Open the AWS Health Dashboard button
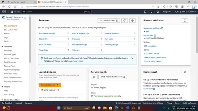 coord(113,77)
